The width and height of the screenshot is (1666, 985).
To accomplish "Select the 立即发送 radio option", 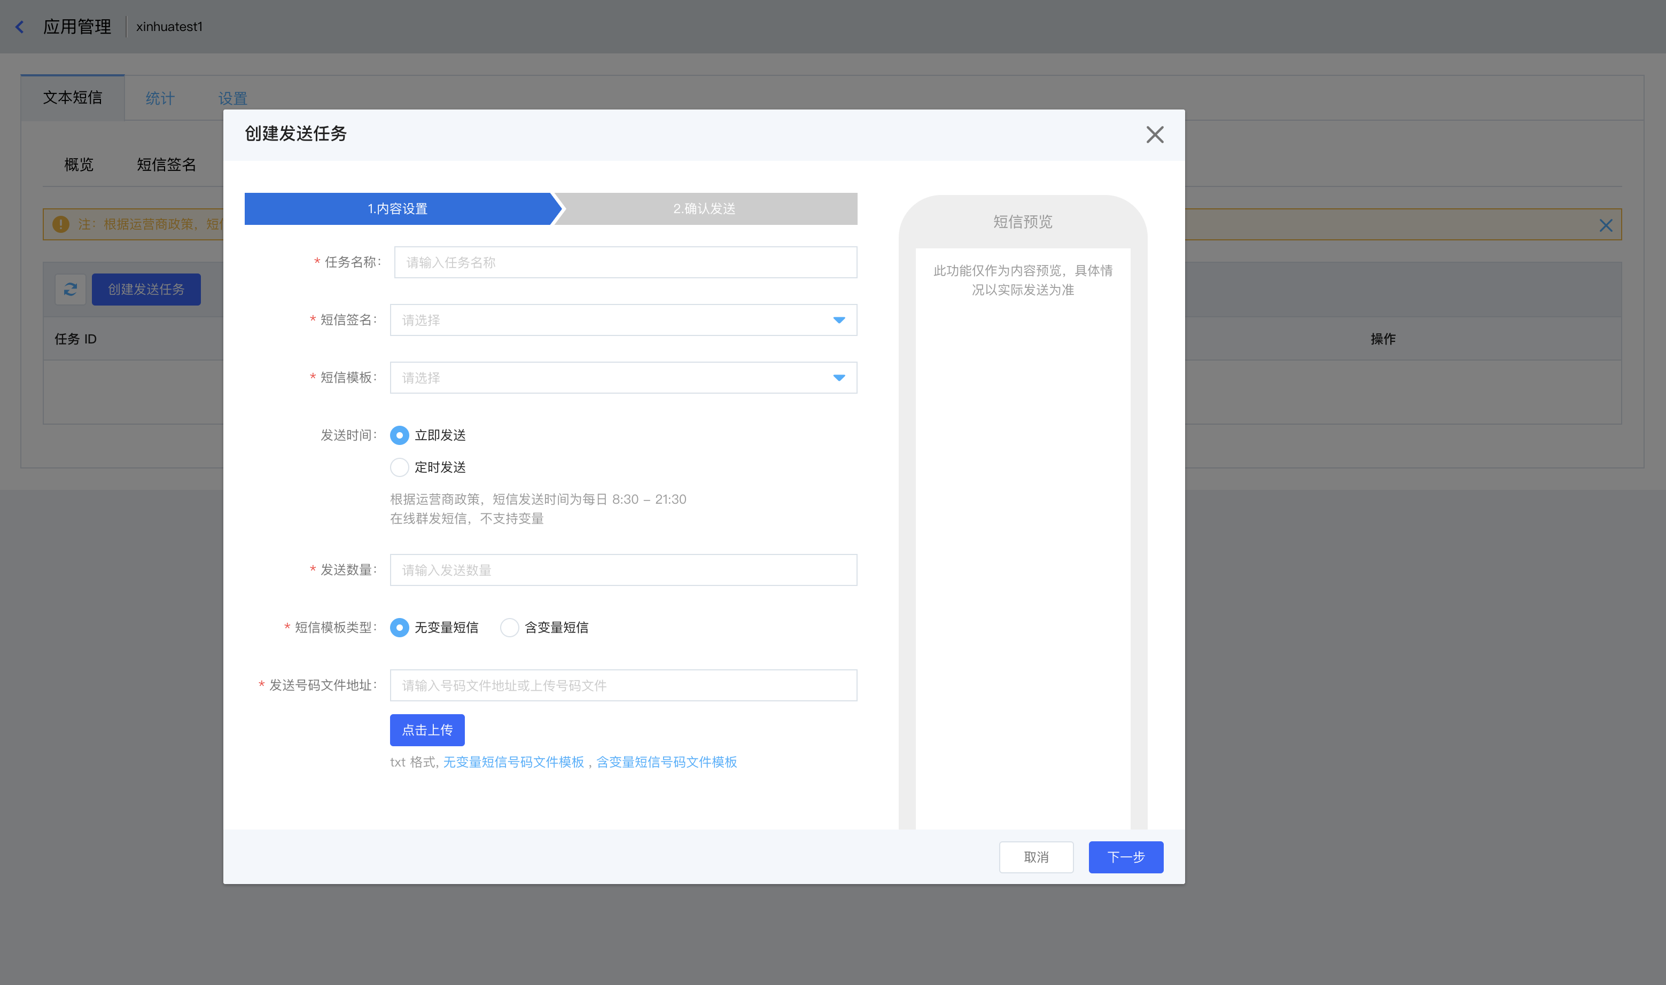I will point(399,435).
